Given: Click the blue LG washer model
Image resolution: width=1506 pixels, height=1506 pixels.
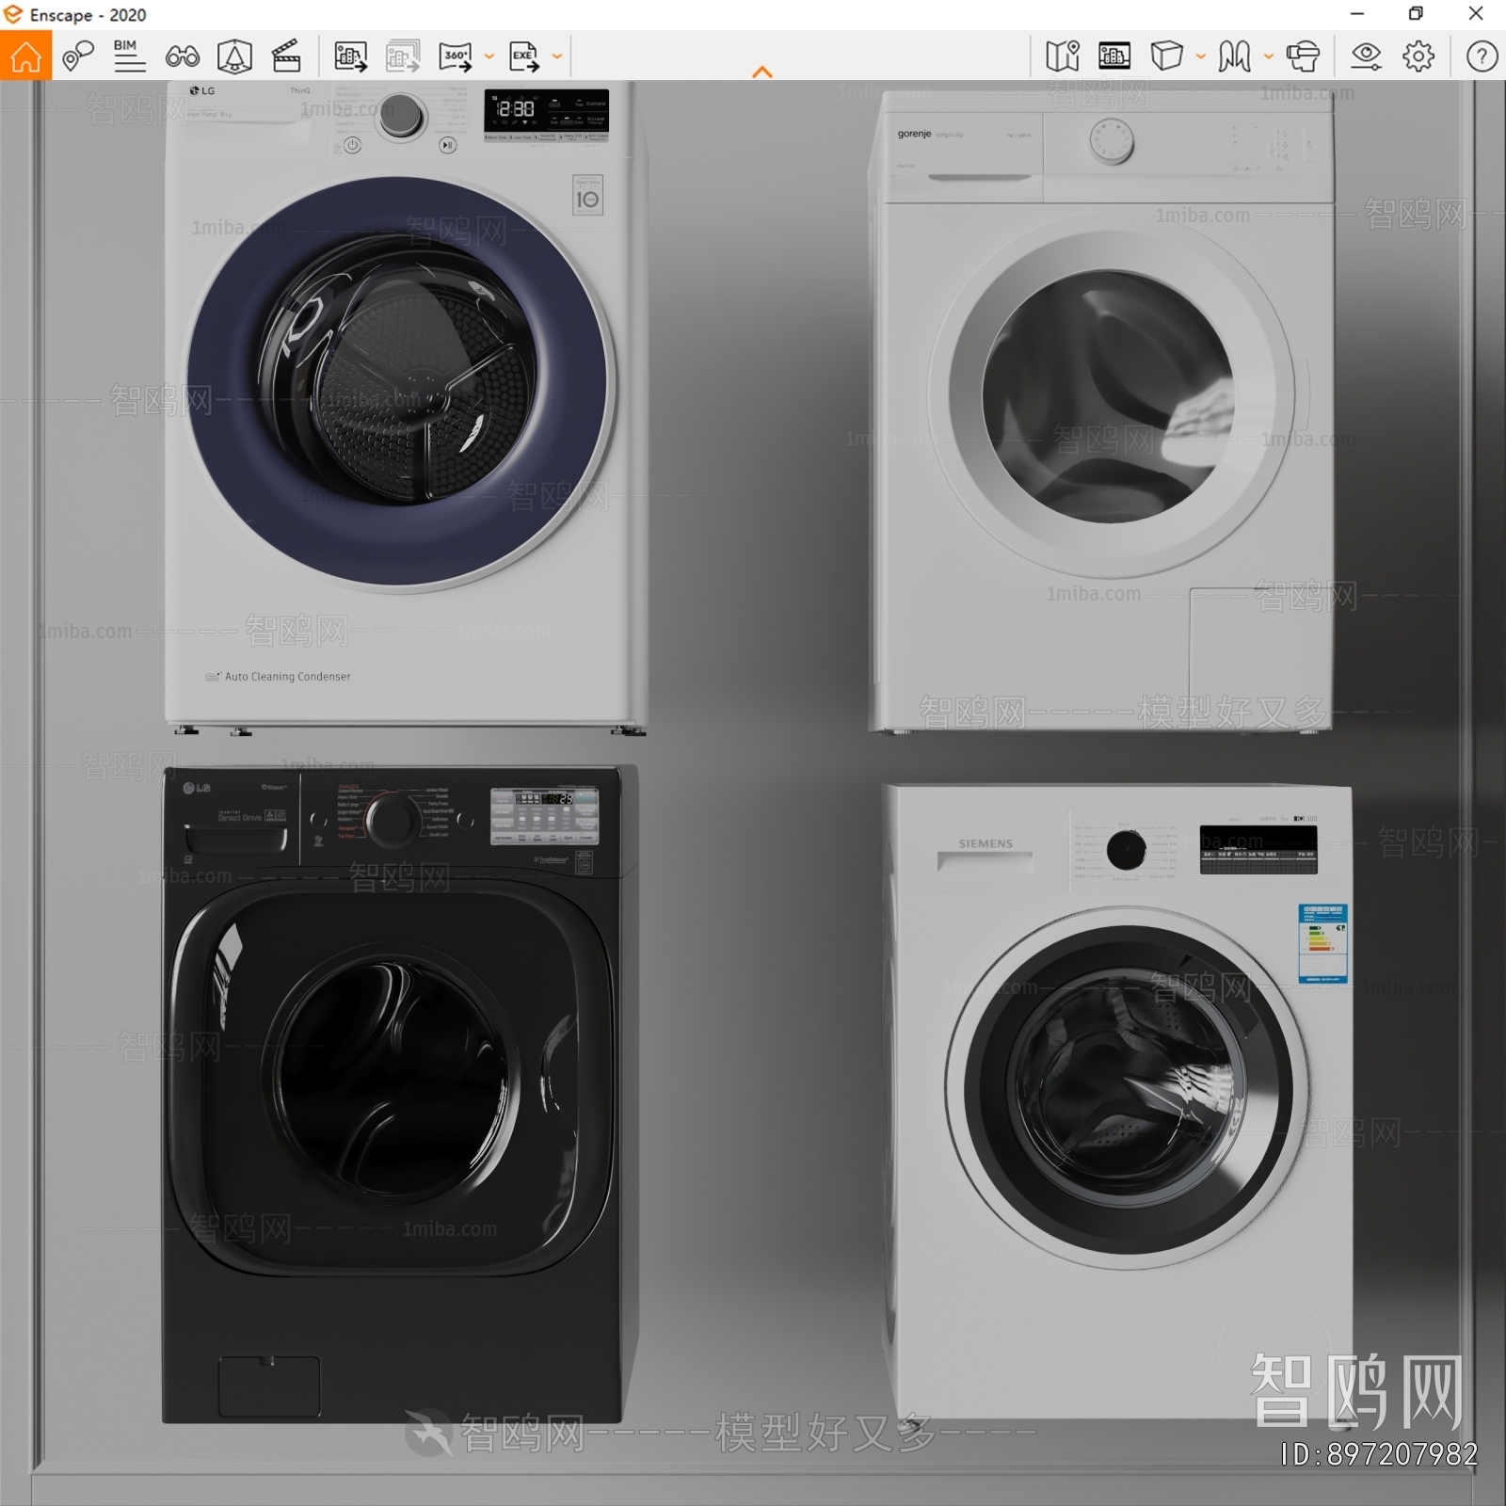Looking at the screenshot, I should pyautogui.click(x=406, y=407).
